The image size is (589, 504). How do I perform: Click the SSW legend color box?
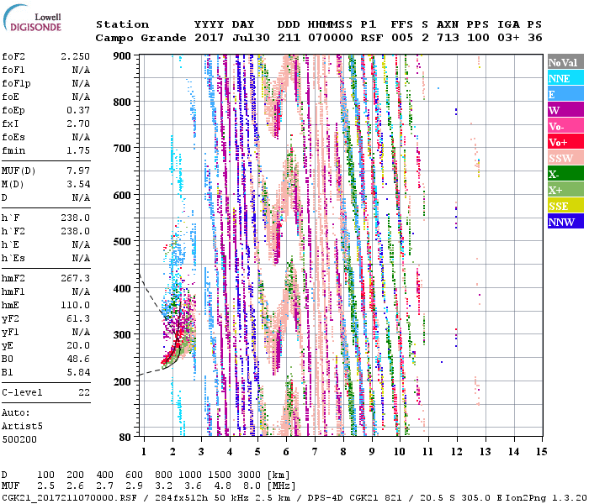(x=565, y=158)
